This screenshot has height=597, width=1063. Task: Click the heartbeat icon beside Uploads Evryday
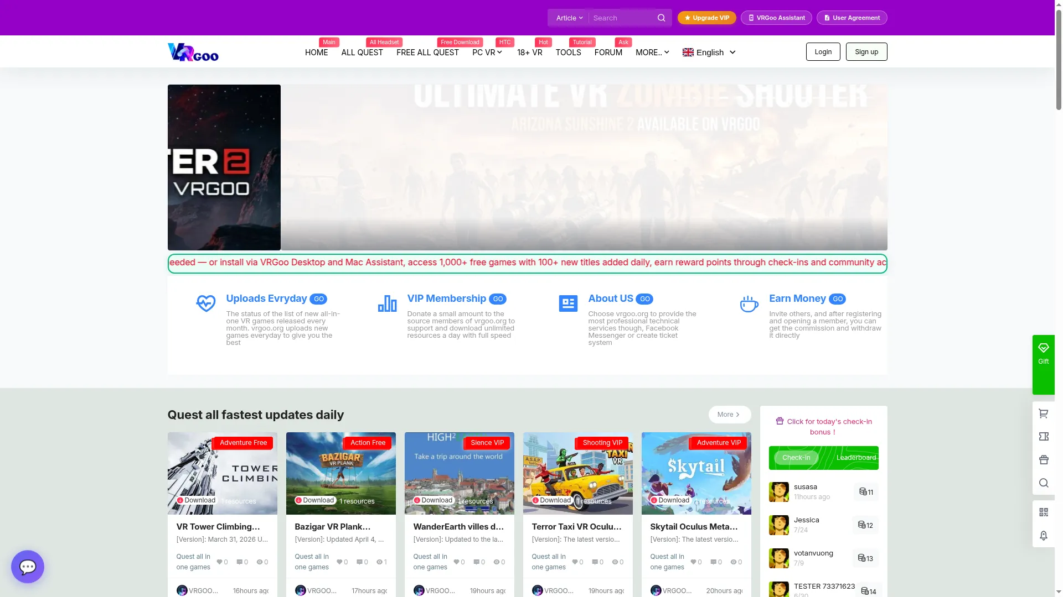[x=205, y=303]
